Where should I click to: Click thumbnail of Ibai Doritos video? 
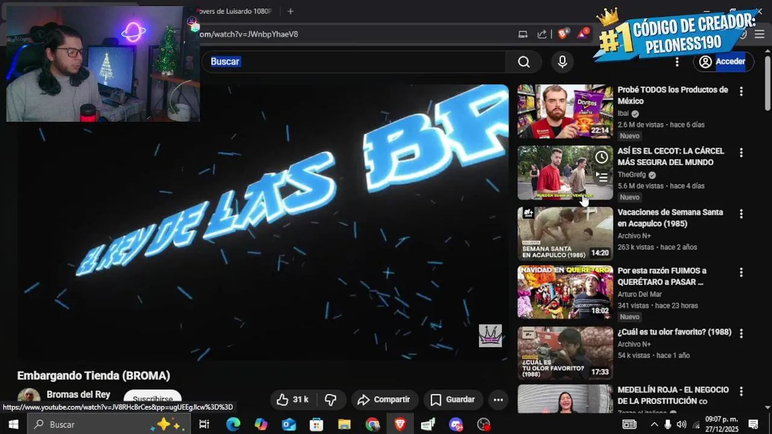(565, 112)
